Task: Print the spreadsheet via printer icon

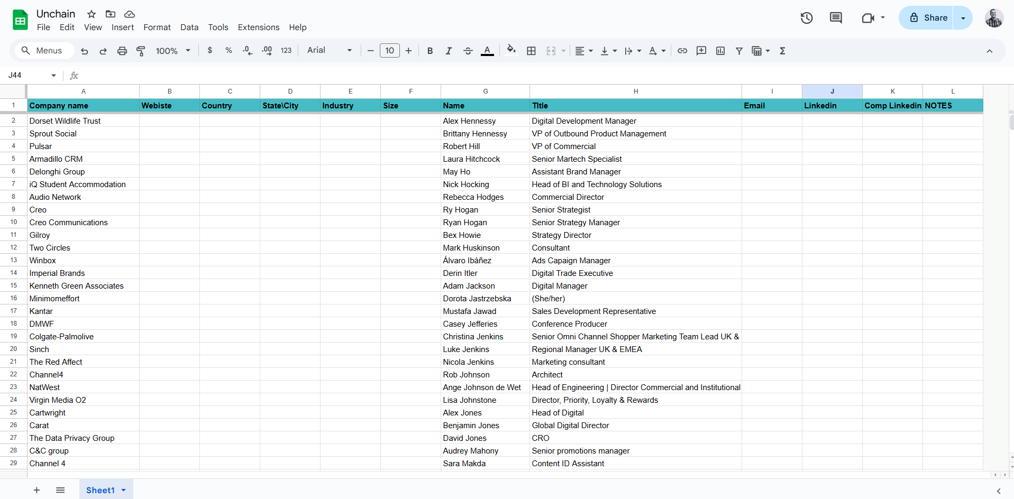Action: [122, 51]
